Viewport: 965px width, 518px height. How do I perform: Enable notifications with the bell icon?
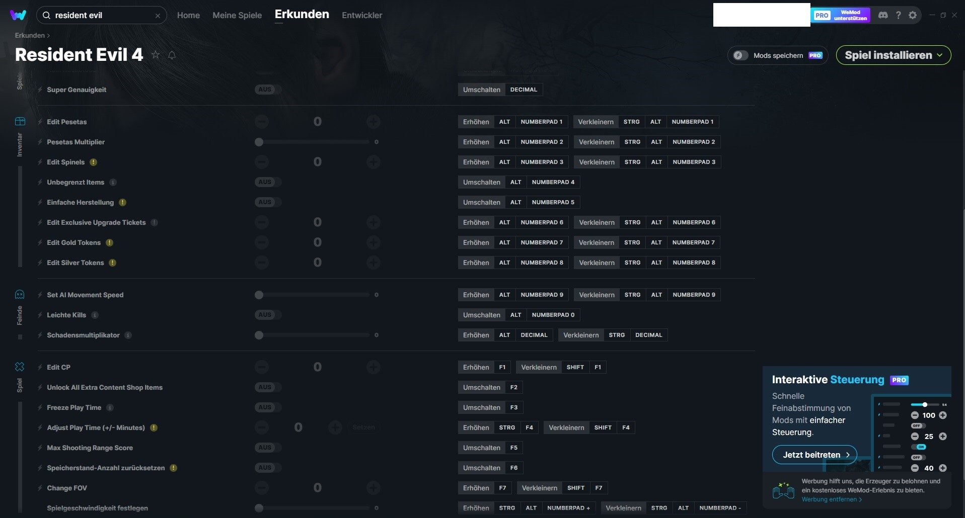tap(172, 55)
